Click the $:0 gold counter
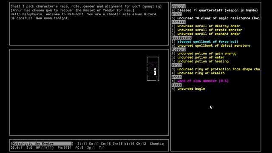272x153 pixels. [x=29, y=147]
